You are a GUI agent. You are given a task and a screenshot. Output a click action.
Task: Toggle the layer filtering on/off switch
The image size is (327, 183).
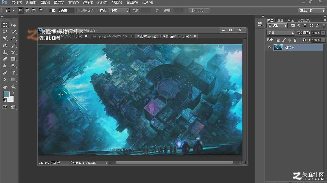pos(324,25)
